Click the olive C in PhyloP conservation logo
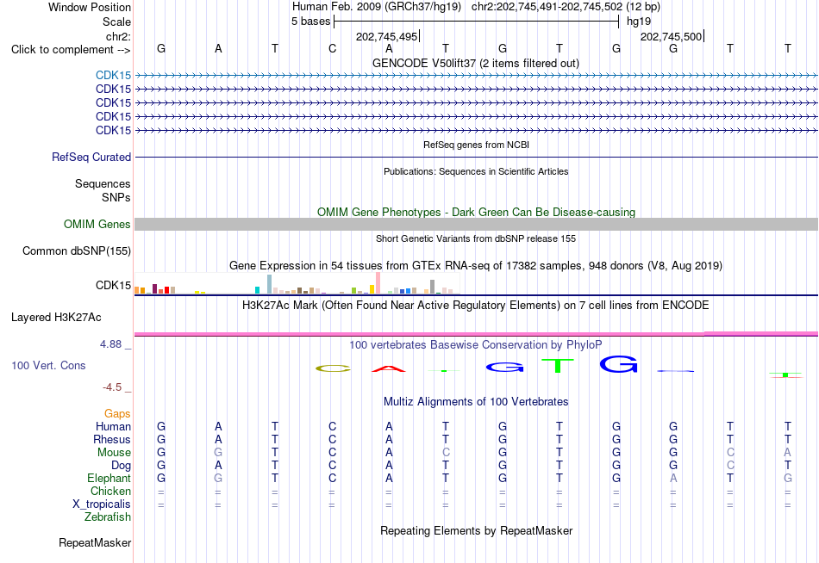Viewport: 819px width, 563px height. 333,368
